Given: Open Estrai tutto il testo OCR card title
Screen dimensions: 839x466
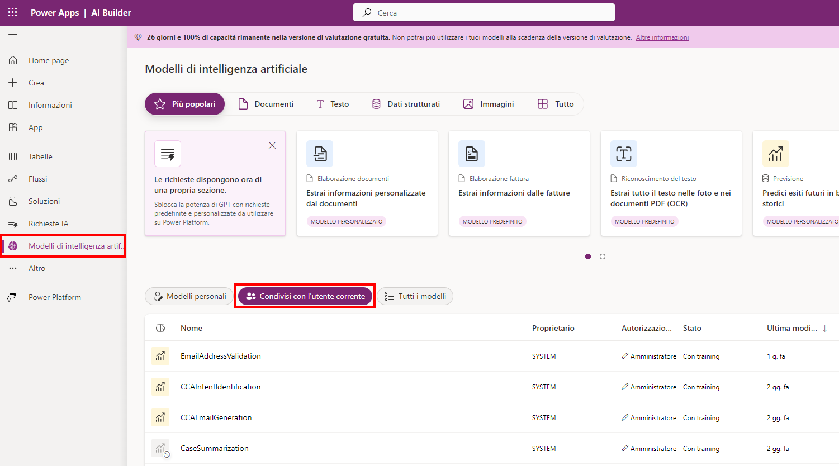Looking at the screenshot, I should 671,198.
